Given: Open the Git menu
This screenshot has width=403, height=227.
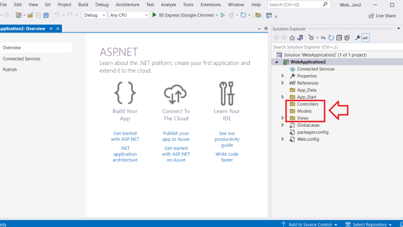Looking at the screenshot, I should tap(48, 4).
